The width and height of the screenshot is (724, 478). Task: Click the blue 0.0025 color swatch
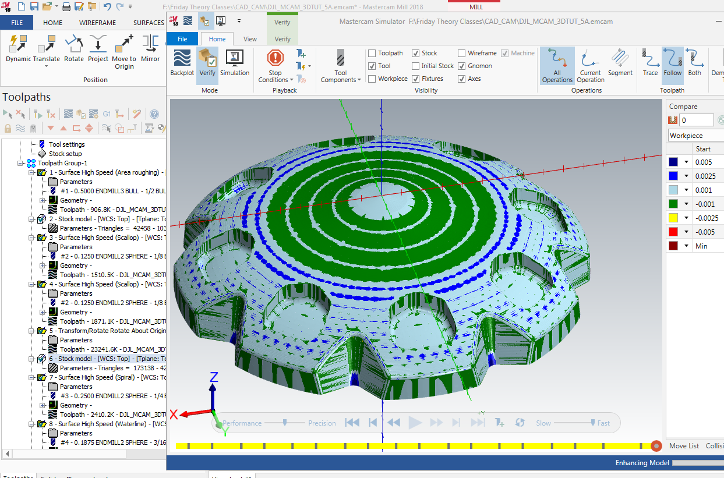[x=673, y=176]
